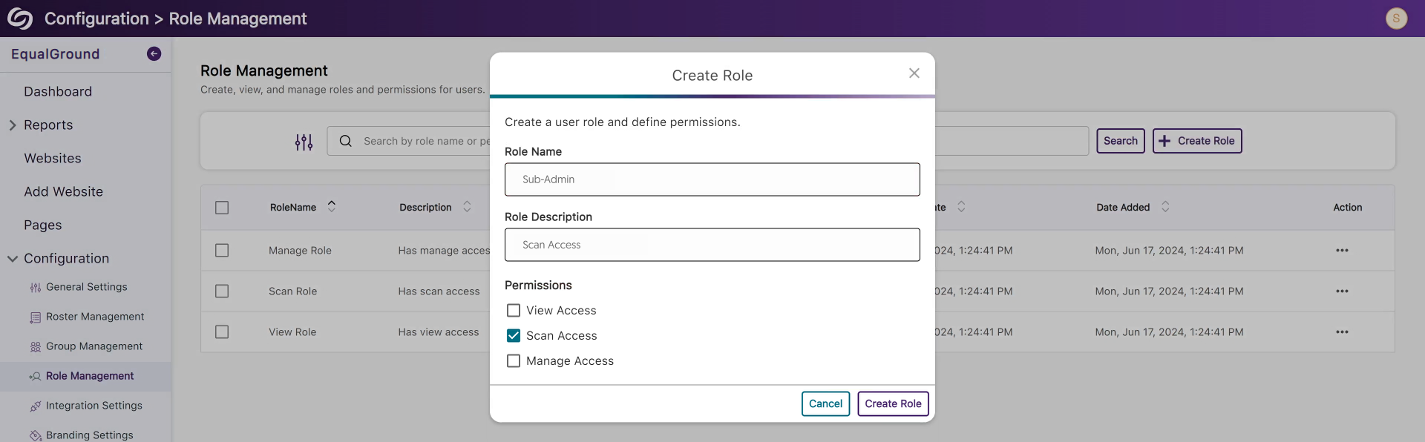Open actions menu for Scan Role row

(x=1342, y=291)
